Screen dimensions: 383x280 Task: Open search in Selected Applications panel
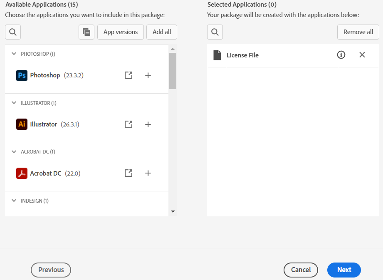tap(215, 32)
